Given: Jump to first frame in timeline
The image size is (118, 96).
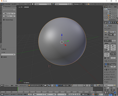Looking at the screenshot, I should coord(69,94).
